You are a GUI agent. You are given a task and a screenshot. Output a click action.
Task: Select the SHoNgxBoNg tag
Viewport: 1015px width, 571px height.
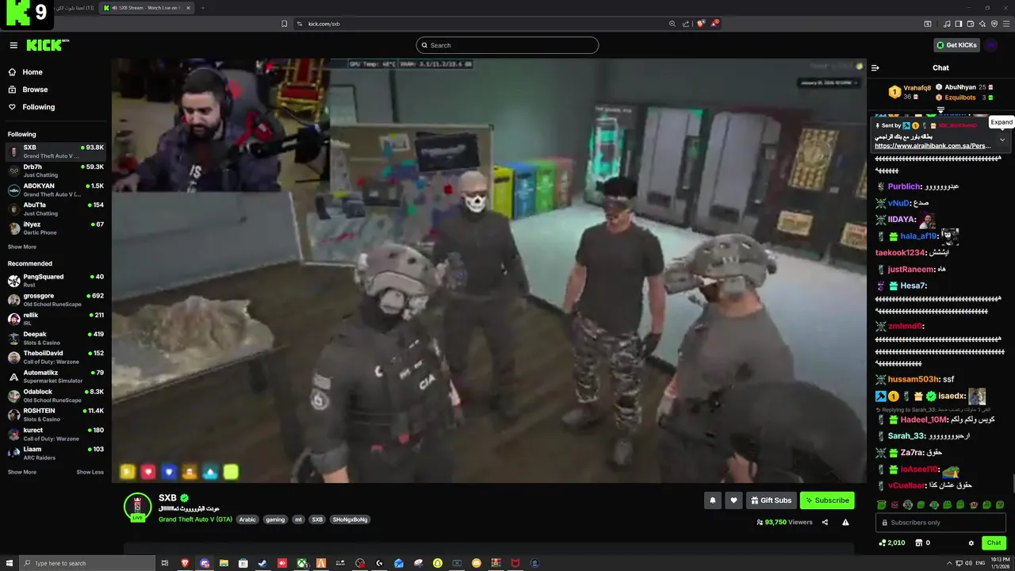click(x=350, y=519)
